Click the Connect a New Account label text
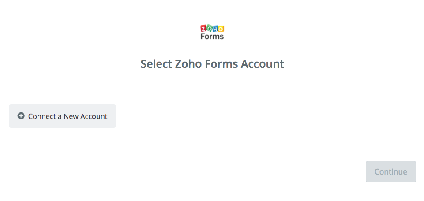424x201 pixels. (68, 116)
